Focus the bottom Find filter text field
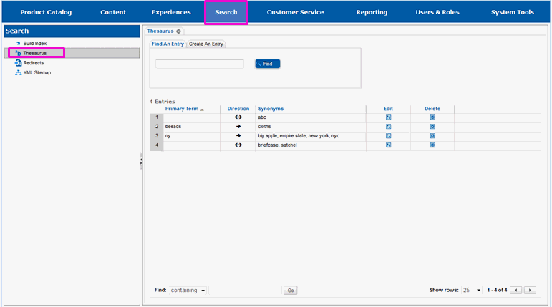 (245, 290)
